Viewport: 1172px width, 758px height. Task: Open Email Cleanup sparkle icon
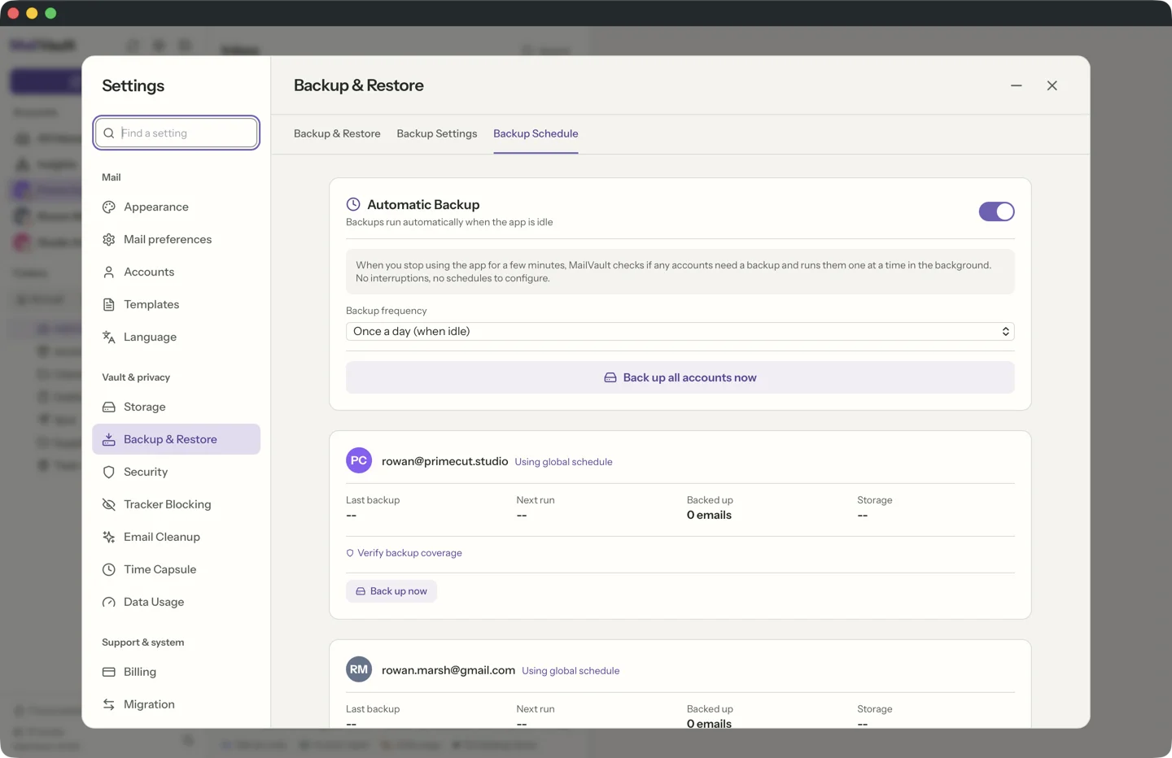[x=109, y=537]
